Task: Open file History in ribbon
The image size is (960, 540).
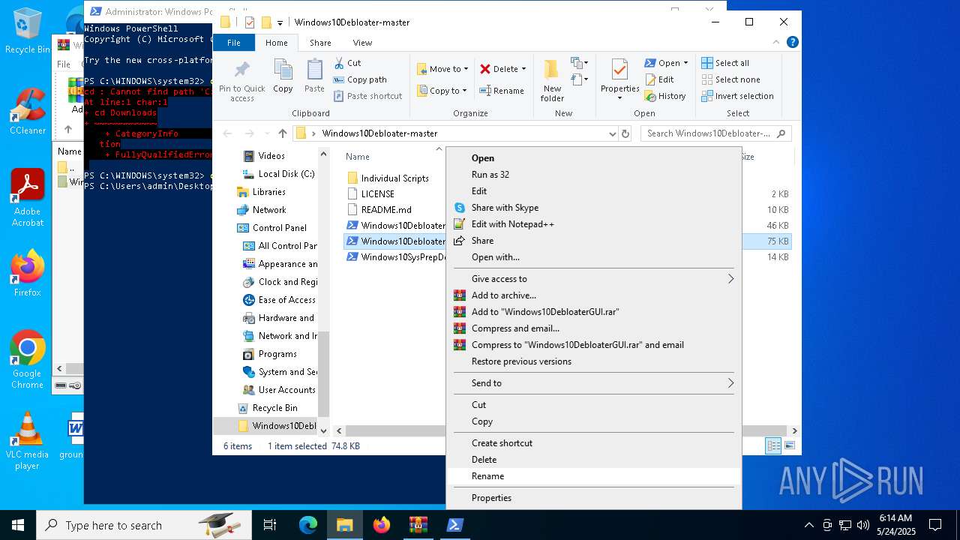Action: pos(665,96)
